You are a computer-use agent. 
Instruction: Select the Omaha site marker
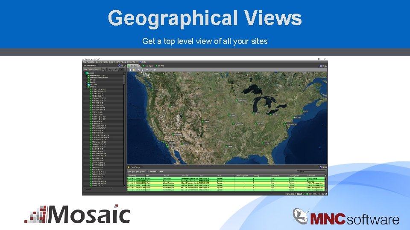pos(229,115)
